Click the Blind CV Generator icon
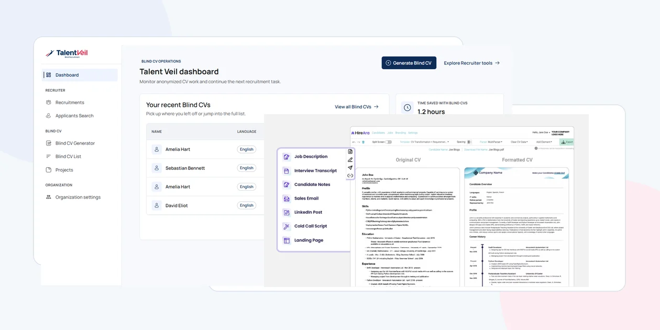This screenshot has height=330, width=660. [49, 143]
